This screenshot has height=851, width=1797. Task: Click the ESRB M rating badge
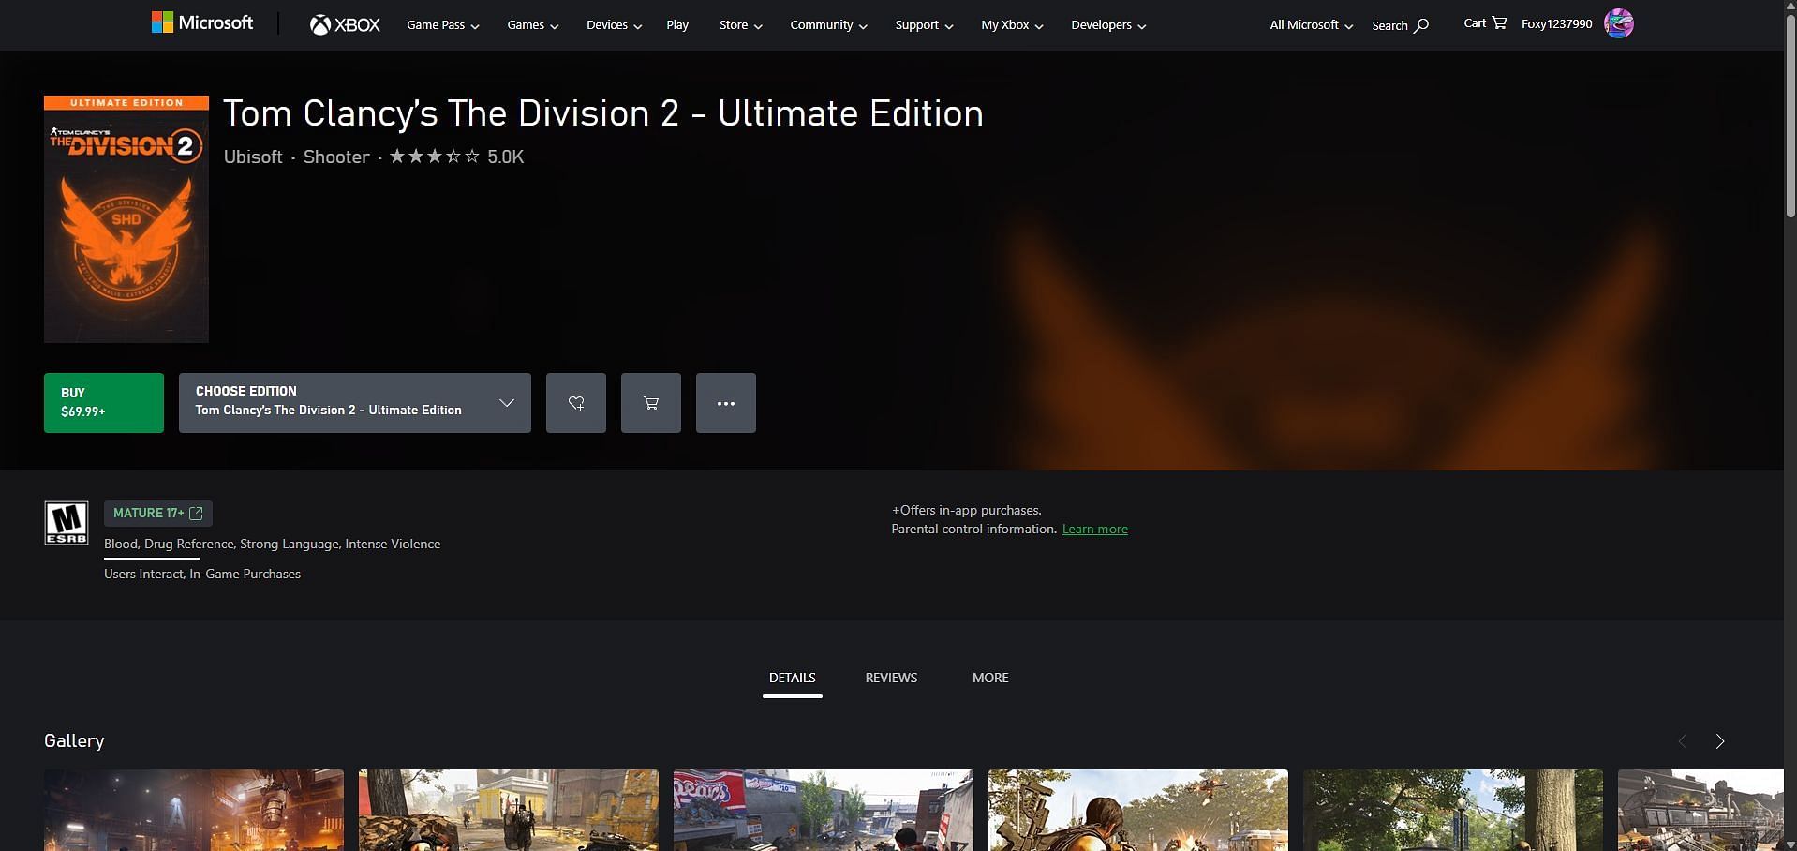67,523
